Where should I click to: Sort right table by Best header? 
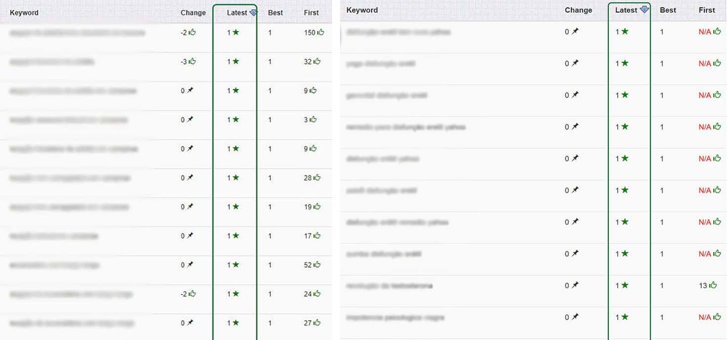pyautogui.click(x=668, y=10)
